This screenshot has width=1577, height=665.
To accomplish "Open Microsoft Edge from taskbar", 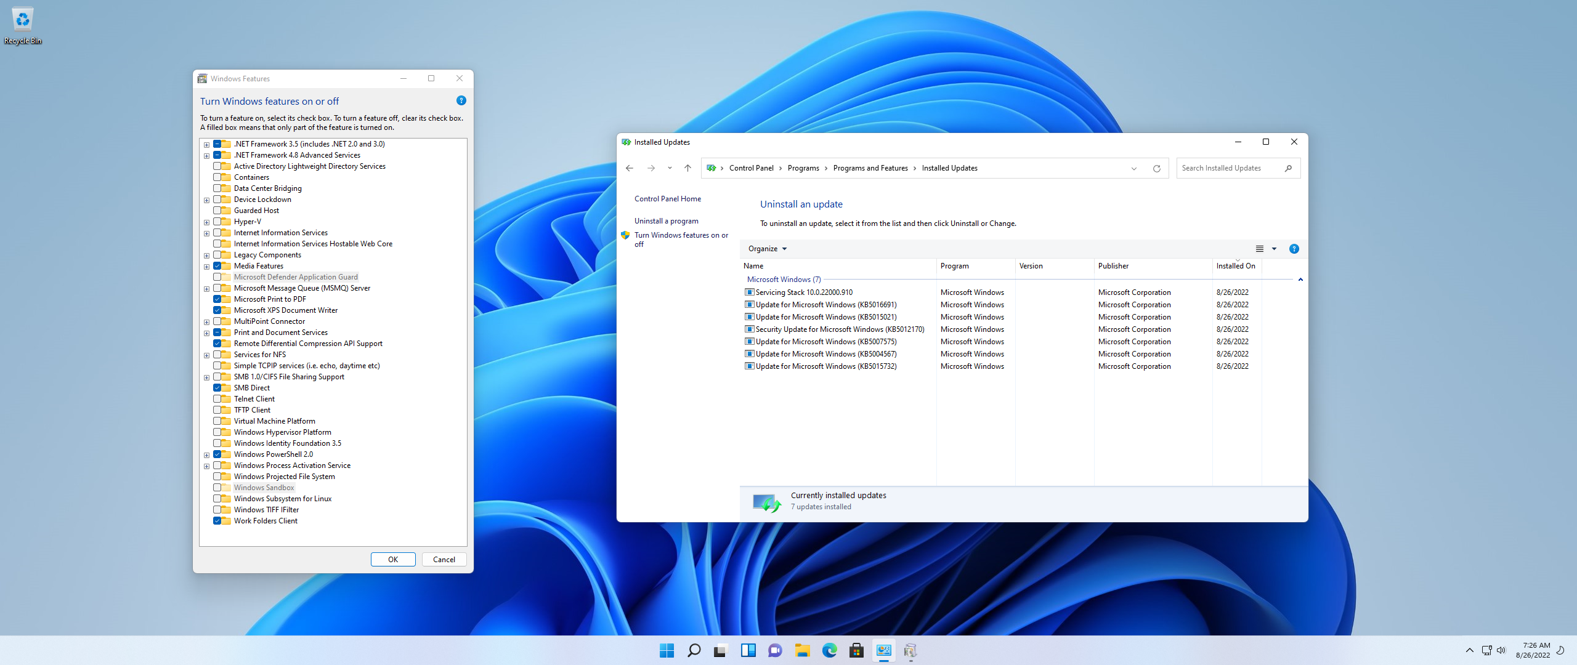I will pyautogui.click(x=829, y=650).
